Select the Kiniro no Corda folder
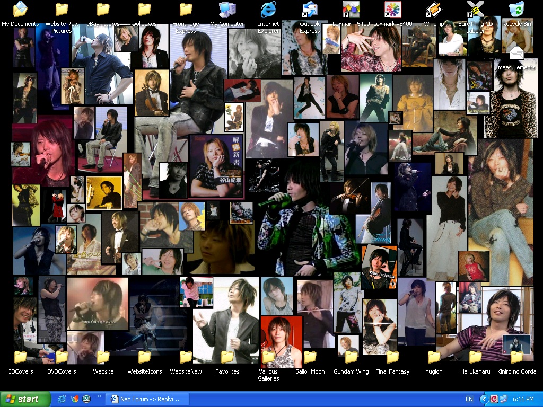 coord(516,358)
